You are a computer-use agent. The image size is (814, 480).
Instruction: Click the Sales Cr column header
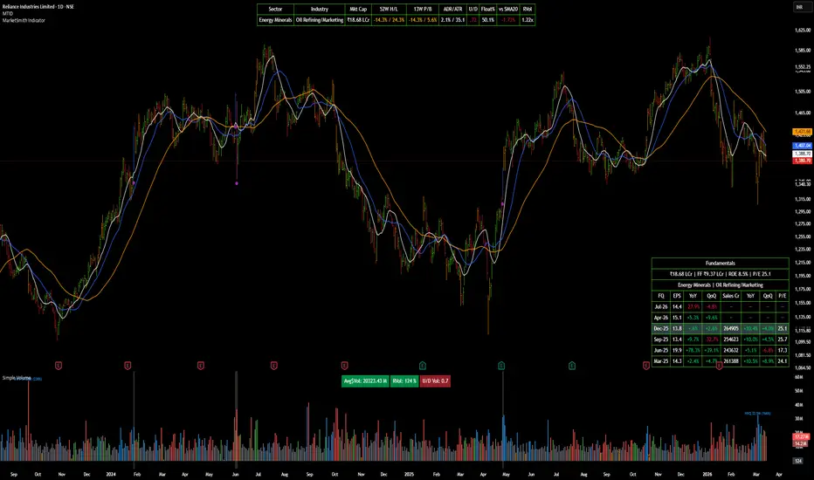[x=731, y=296]
